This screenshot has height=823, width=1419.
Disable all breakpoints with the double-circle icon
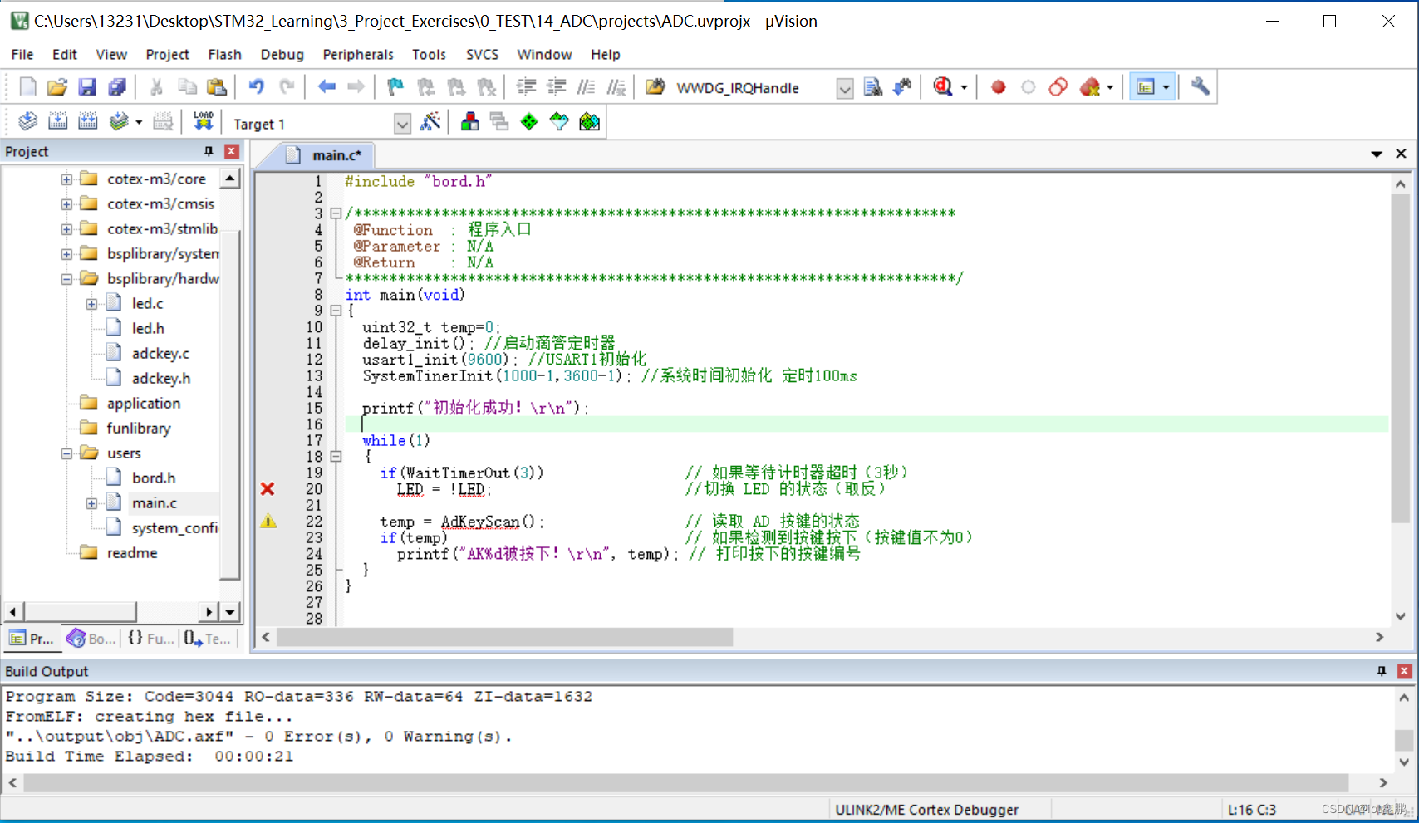pyautogui.click(x=1058, y=87)
